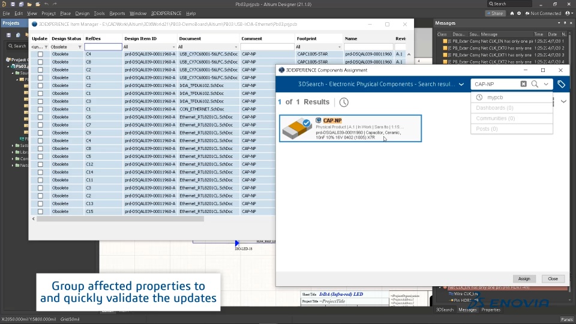Check the Update box for the C9 row
576x324 pixels.
tap(40, 133)
